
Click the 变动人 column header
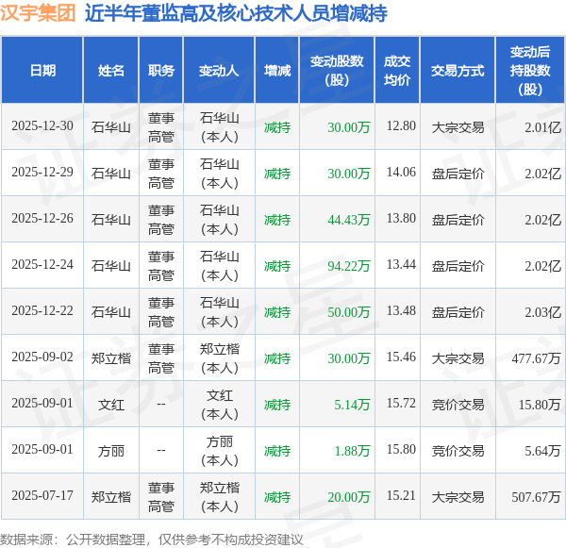(219, 71)
